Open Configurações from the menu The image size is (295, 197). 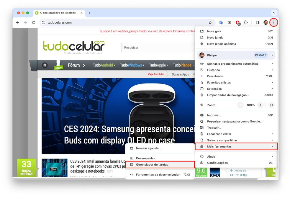(236, 163)
